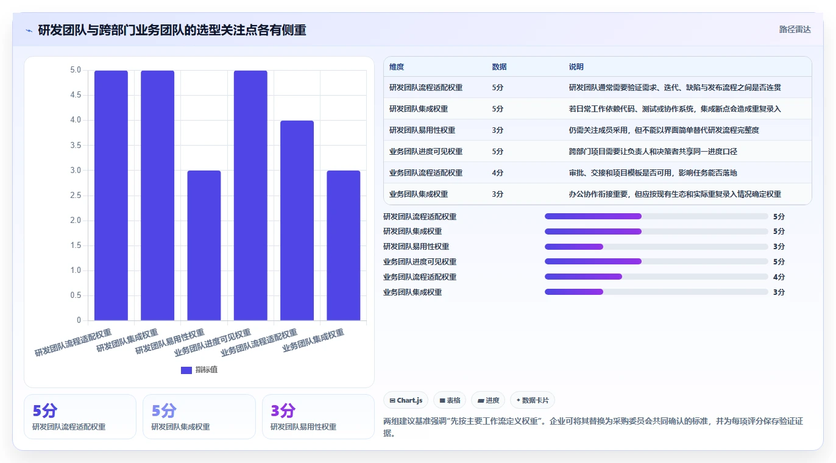Click description starting 办公协作衔接重要
The width and height of the screenshot is (836, 463).
pos(675,194)
